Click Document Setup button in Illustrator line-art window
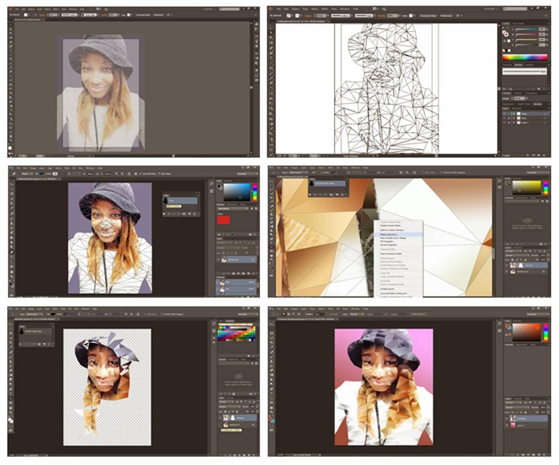The image size is (559, 465). tap(428, 15)
